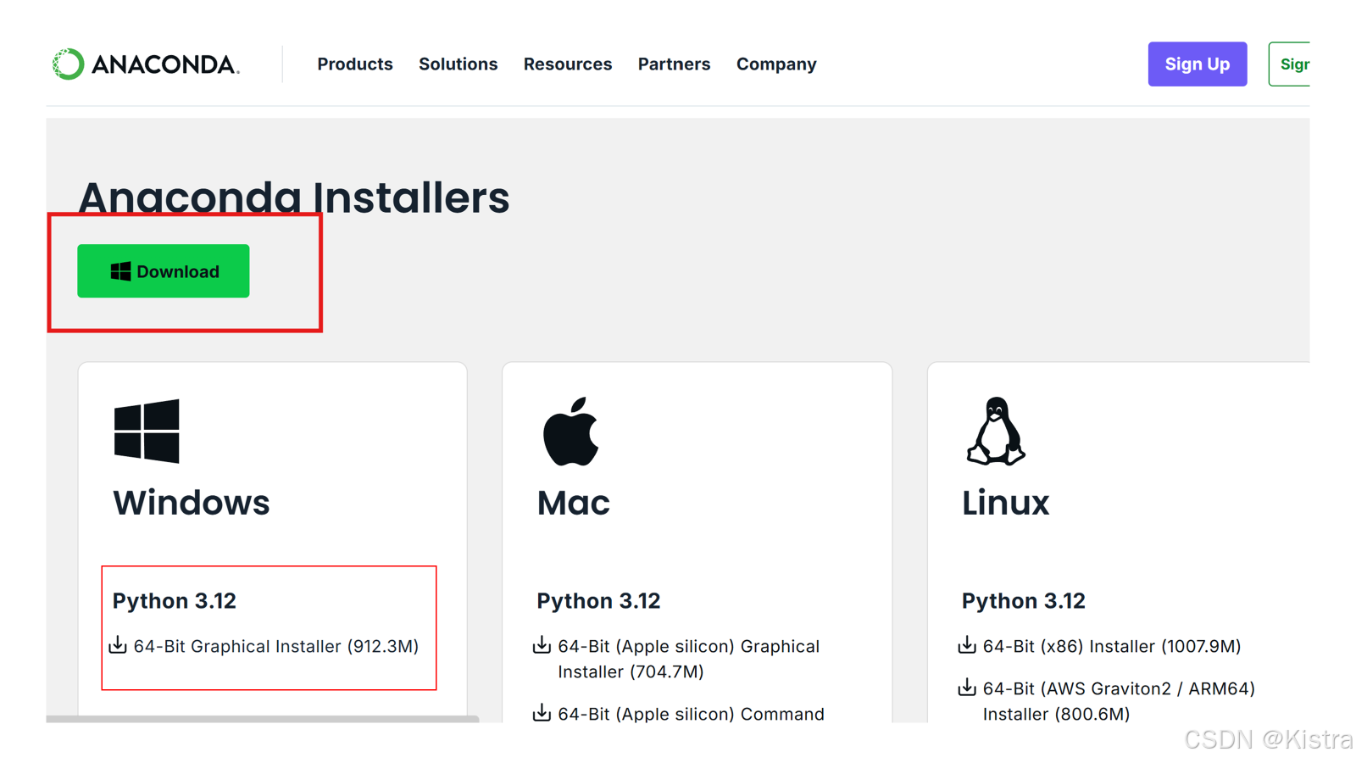Screen dimensions: 1356x763
Task: Click the Anaconda logo
Action: 146,64
